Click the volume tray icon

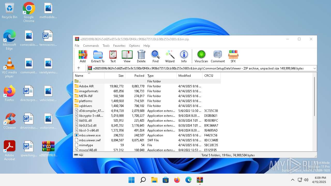[306, 180]
